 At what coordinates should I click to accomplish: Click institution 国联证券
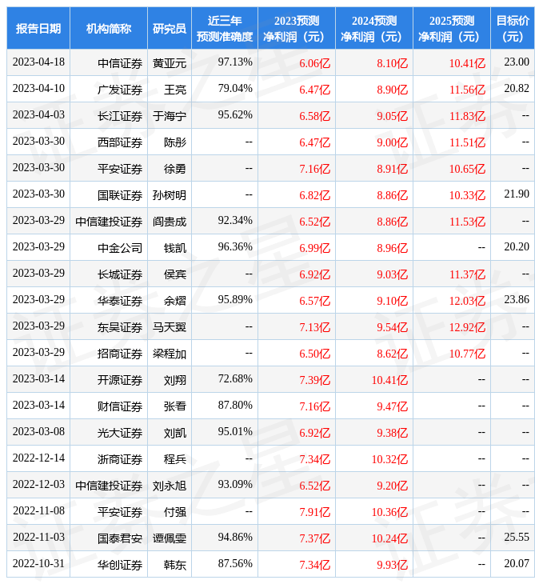120,195
